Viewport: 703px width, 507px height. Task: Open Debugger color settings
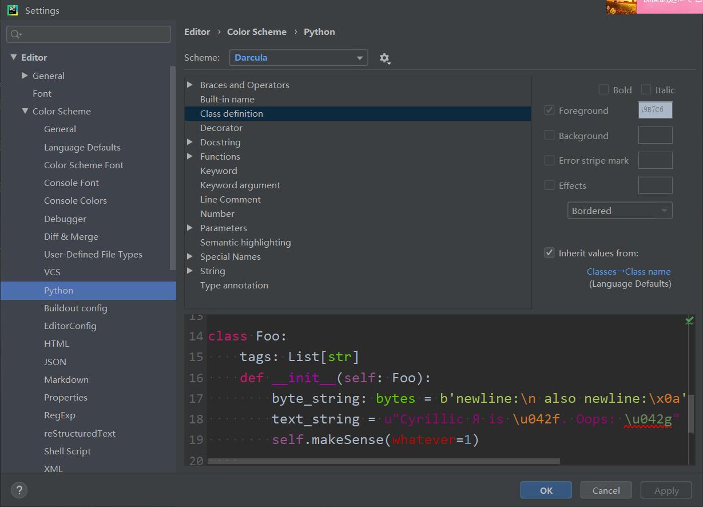click(x=65, y=219)
